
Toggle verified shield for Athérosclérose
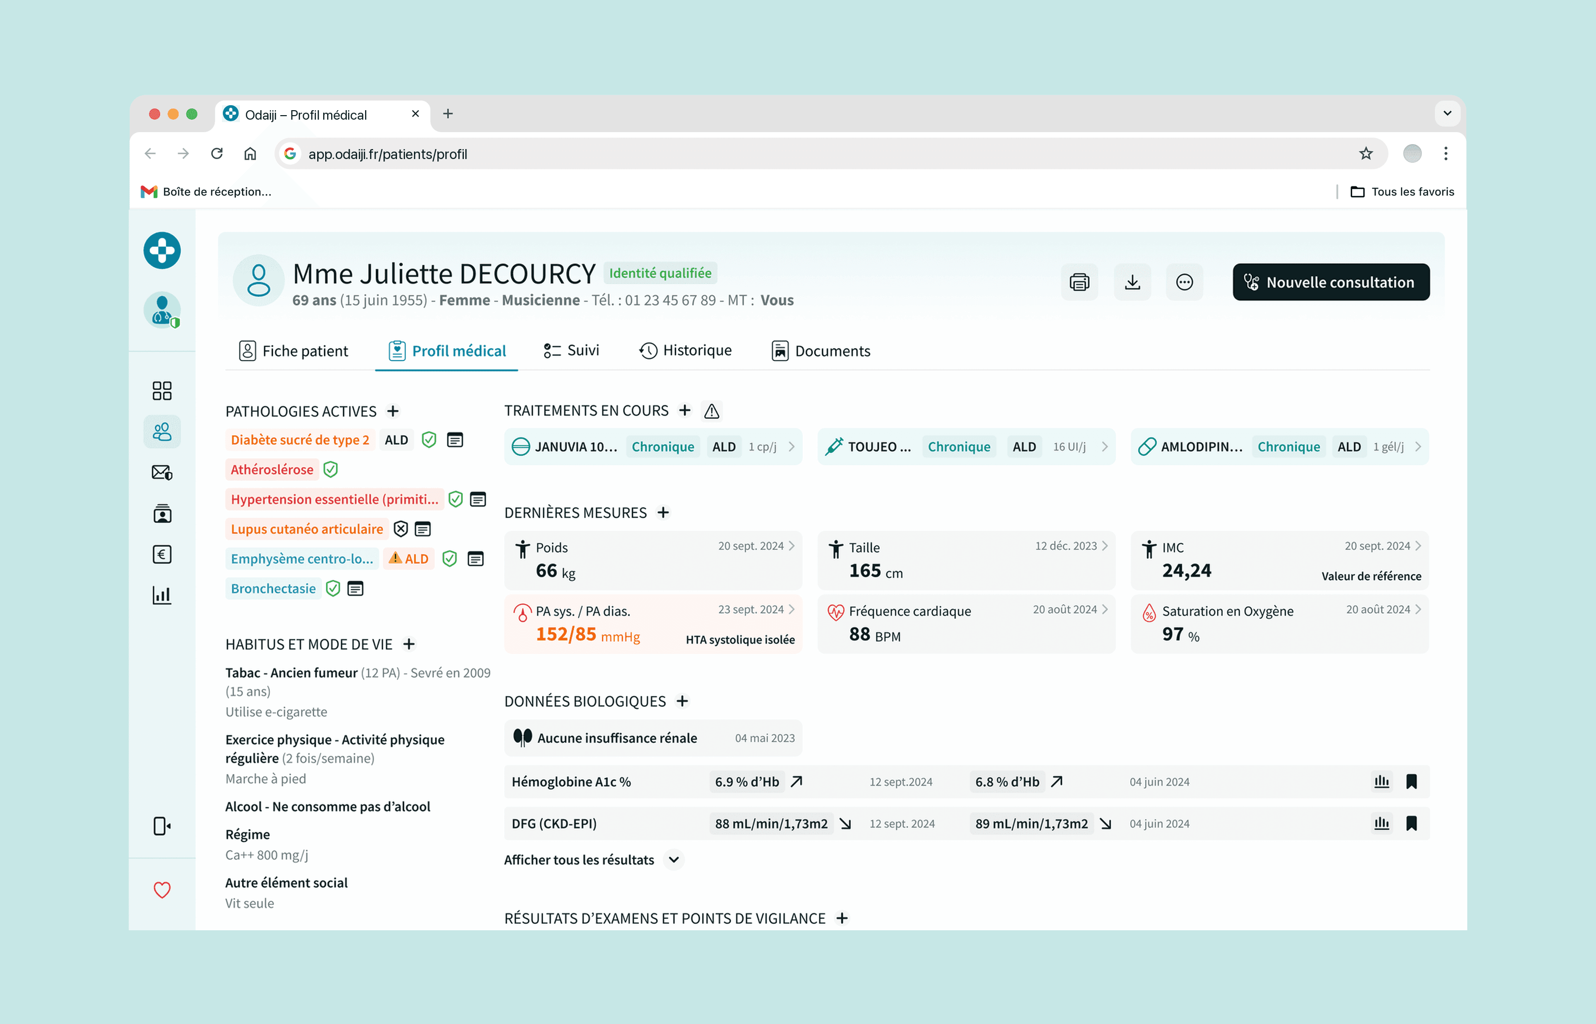coord(331,470)
